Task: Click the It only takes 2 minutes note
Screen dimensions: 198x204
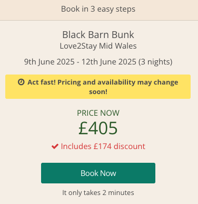Action: click(x=98, y=192)
